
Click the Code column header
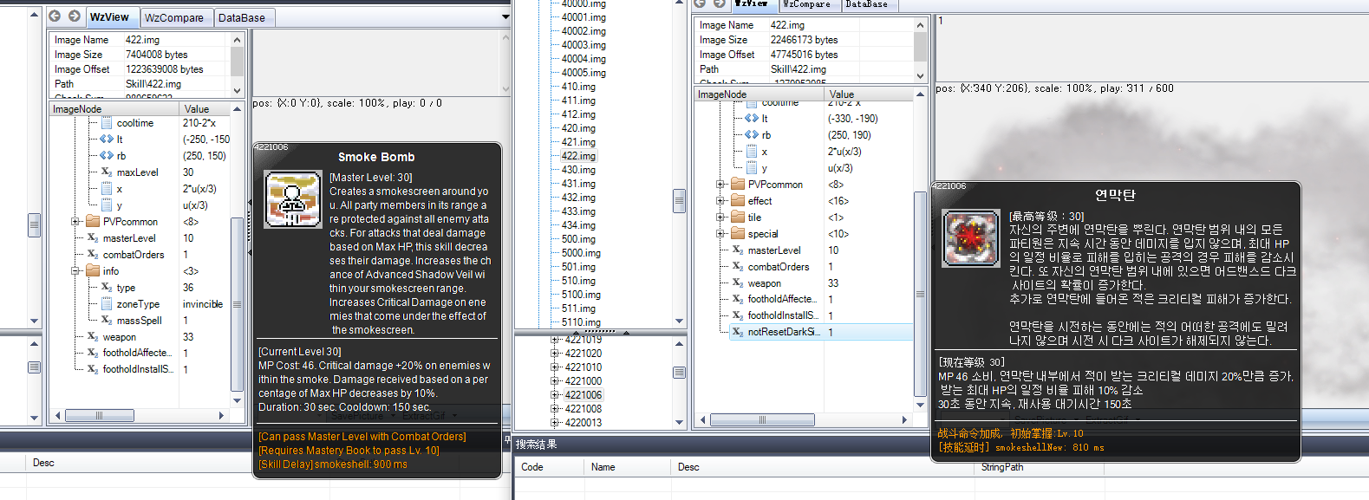[532, 467]
